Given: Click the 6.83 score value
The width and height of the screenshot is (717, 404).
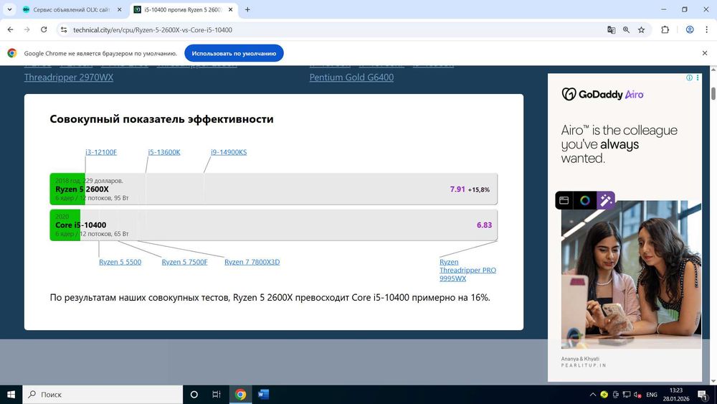Looking at the screenshot, I should point(484,225).
